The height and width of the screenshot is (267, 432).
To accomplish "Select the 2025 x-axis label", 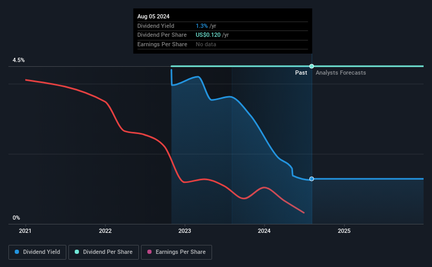I will tap(344, 231).
